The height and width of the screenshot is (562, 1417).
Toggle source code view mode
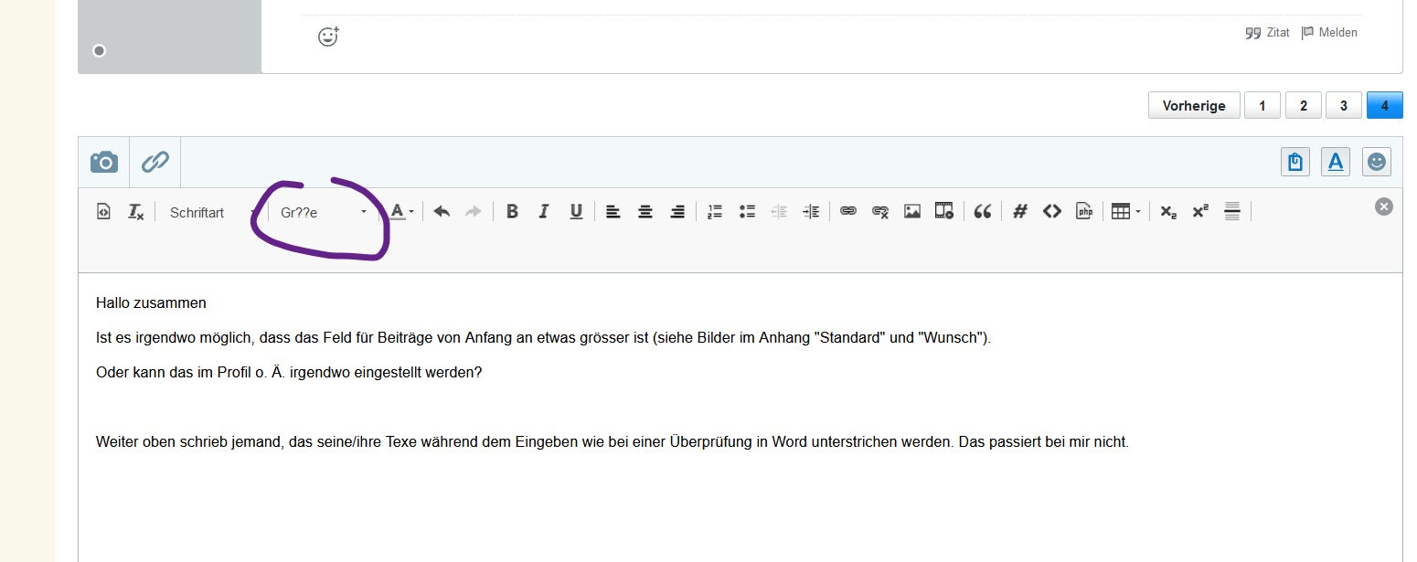(104, 211)
